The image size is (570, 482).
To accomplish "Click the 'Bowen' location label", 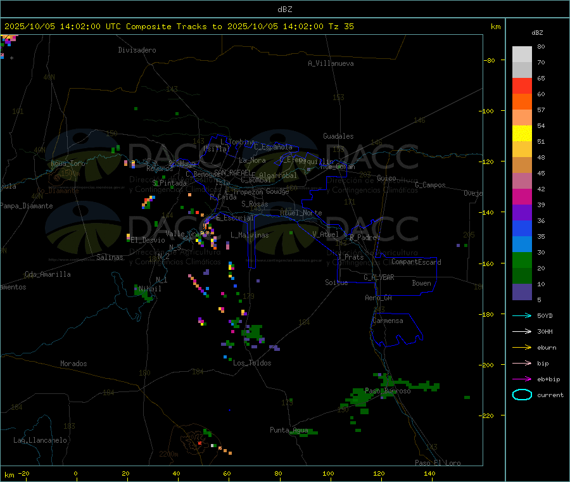I will click(x=422, y=283).
